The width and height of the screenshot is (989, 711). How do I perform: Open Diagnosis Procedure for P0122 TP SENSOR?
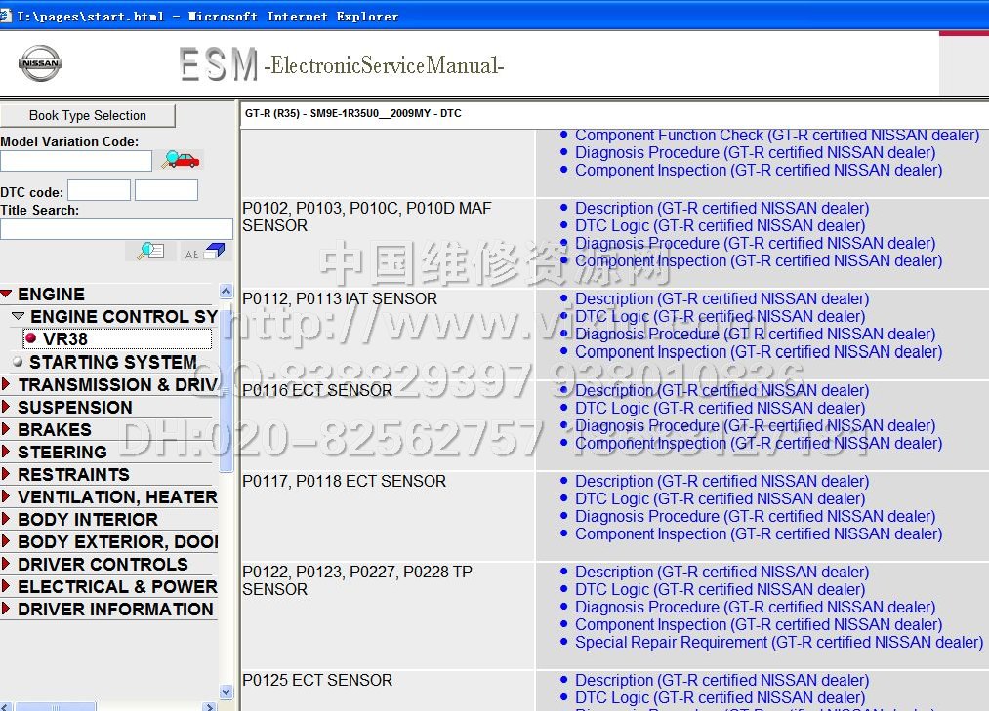[x=755, y=607]
